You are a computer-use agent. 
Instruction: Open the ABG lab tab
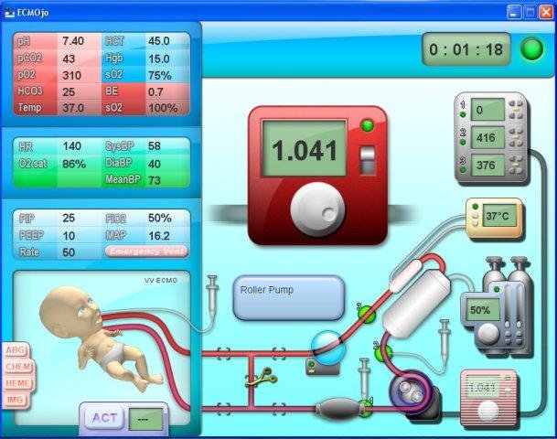(16, 350)
